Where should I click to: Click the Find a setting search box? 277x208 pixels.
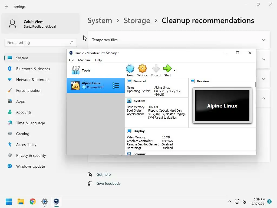point(41,43)
